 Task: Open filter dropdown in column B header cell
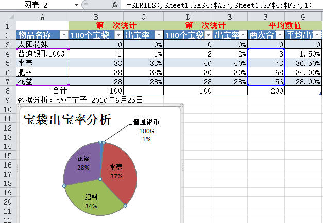[118, 35]
